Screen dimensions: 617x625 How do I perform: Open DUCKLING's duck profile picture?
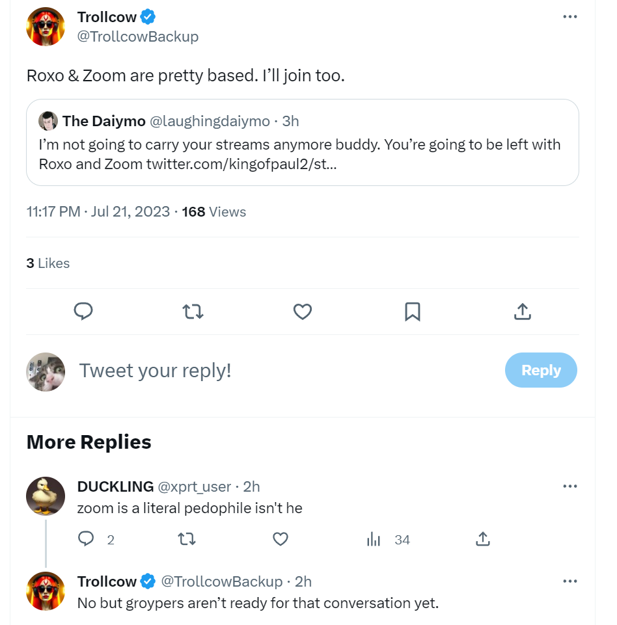(46, 496)
